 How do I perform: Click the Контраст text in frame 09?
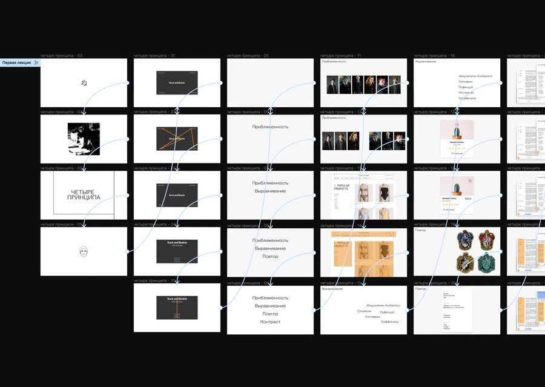271,322
